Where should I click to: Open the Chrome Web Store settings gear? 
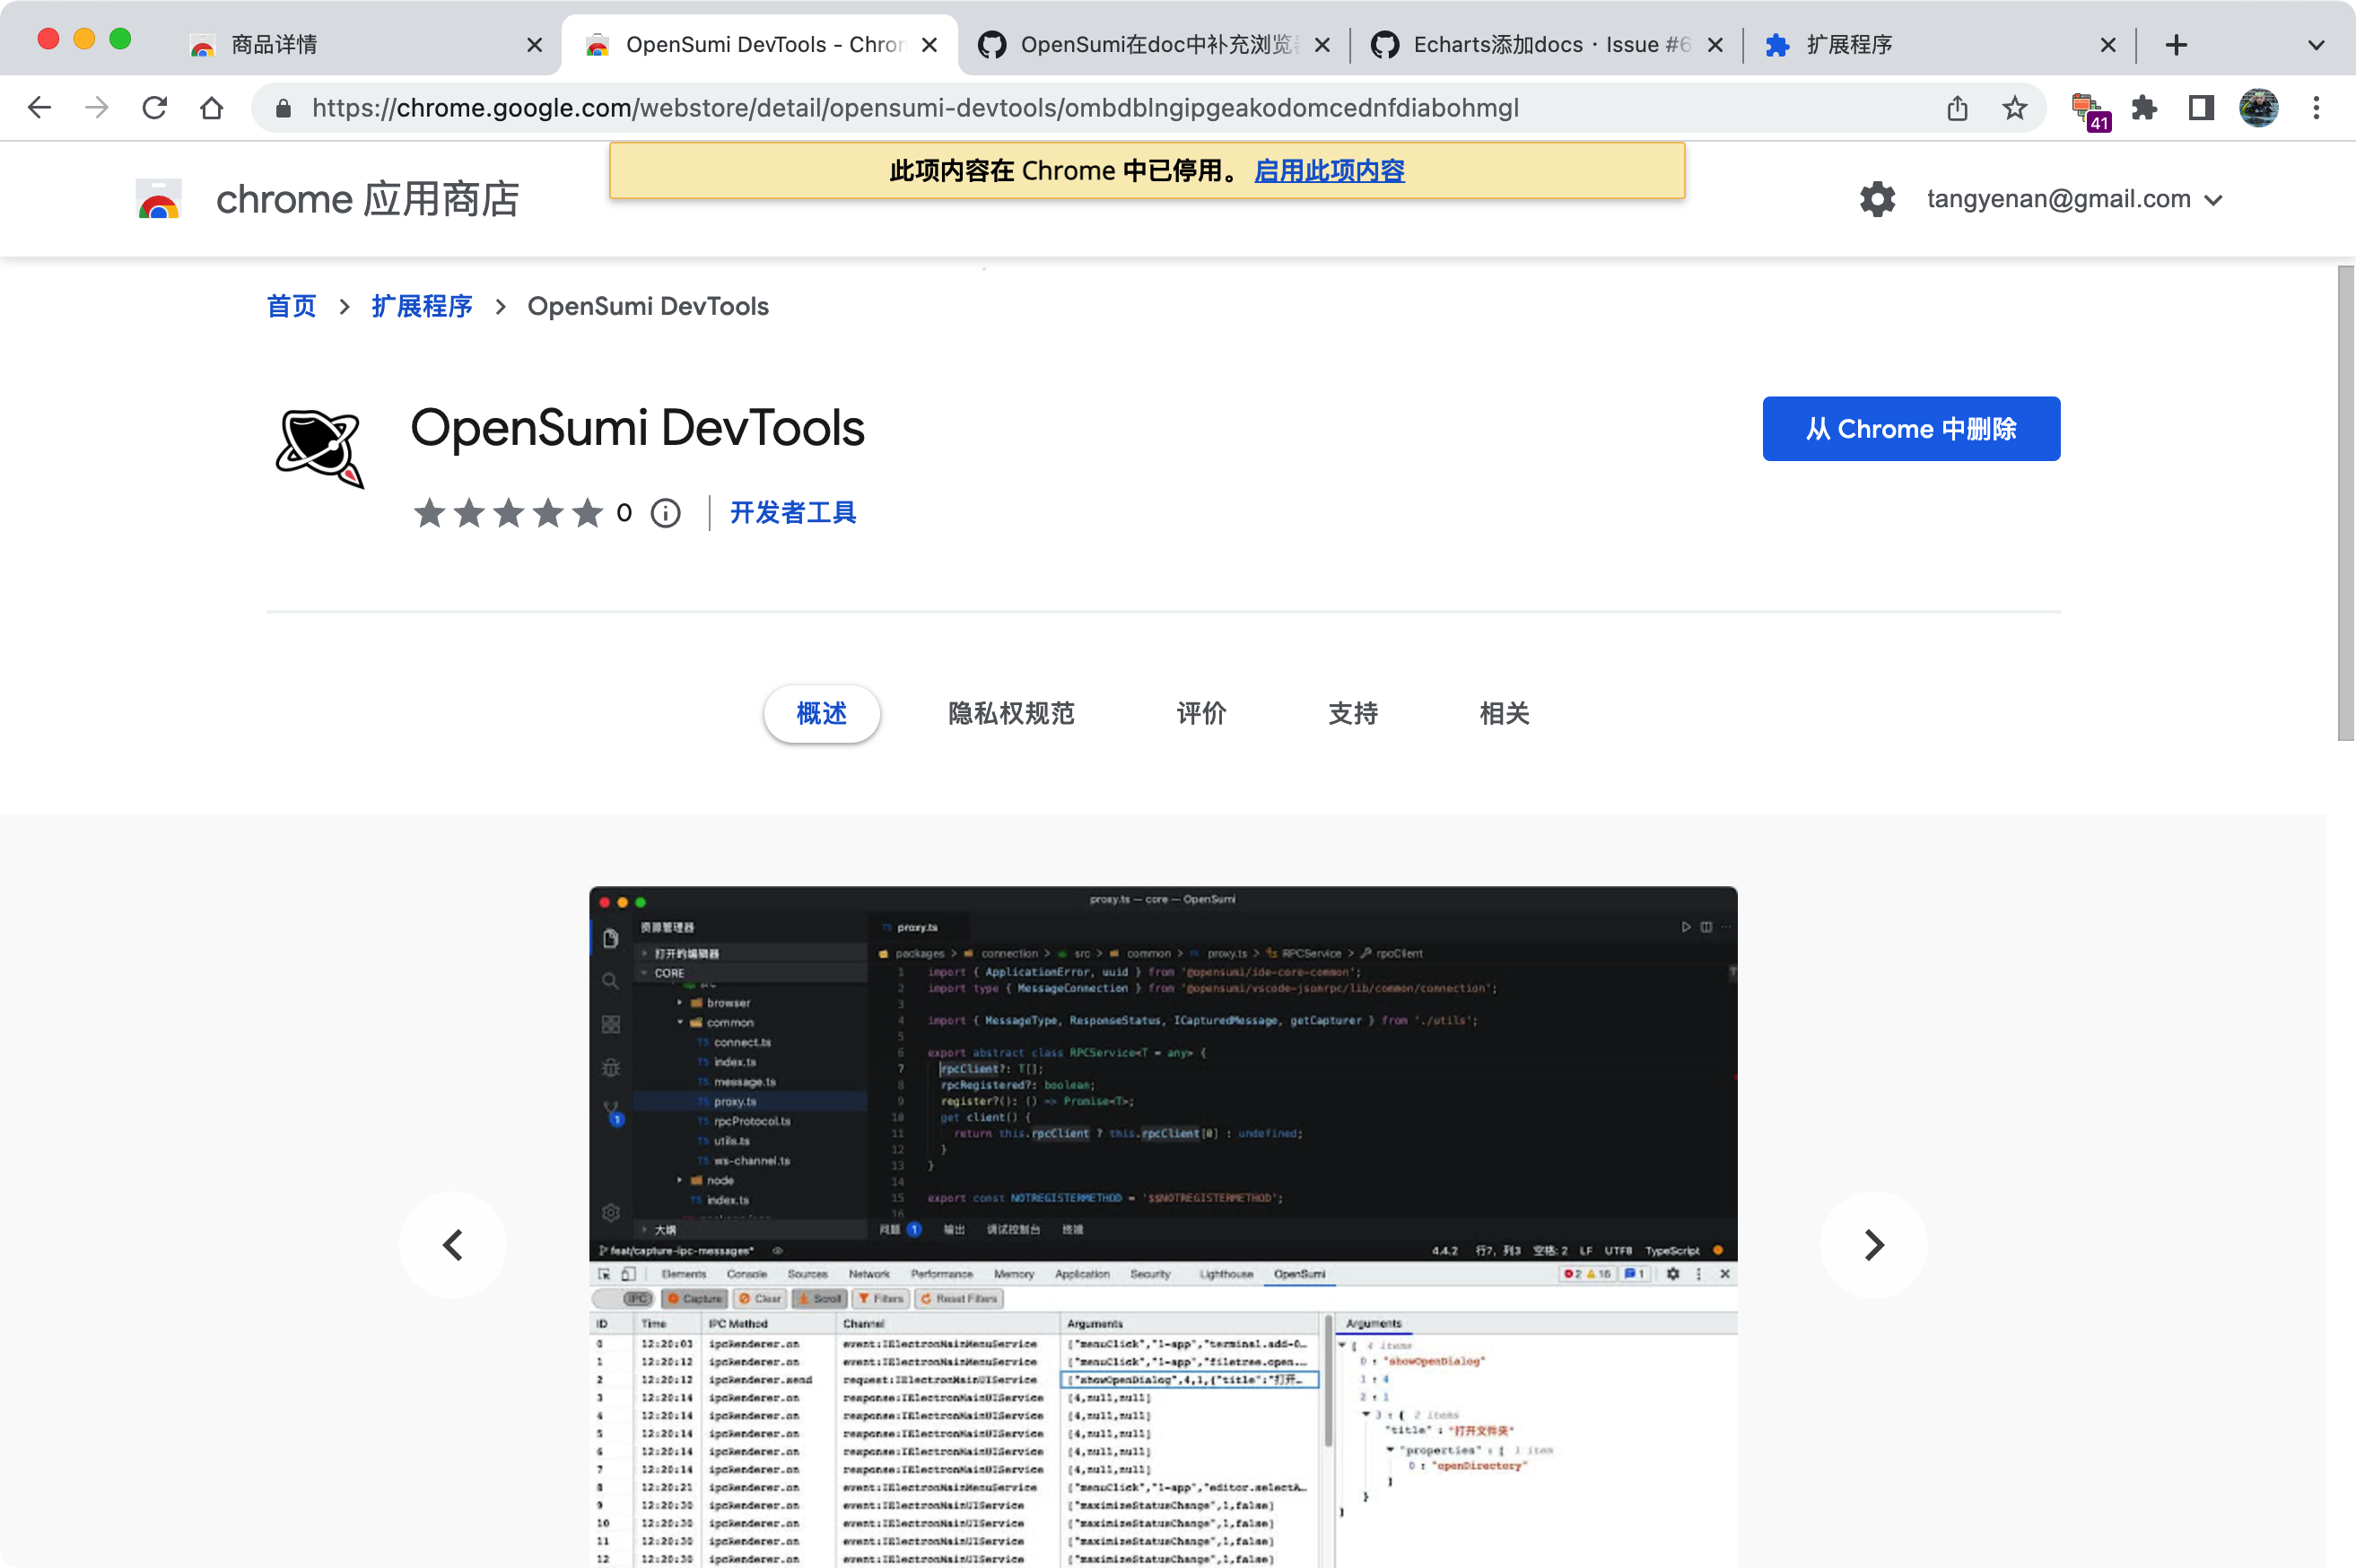click(1877, 198)
